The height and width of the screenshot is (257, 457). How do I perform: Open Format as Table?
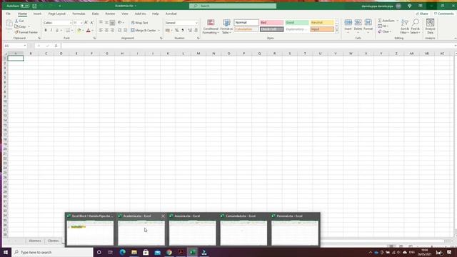click(226, 26)
